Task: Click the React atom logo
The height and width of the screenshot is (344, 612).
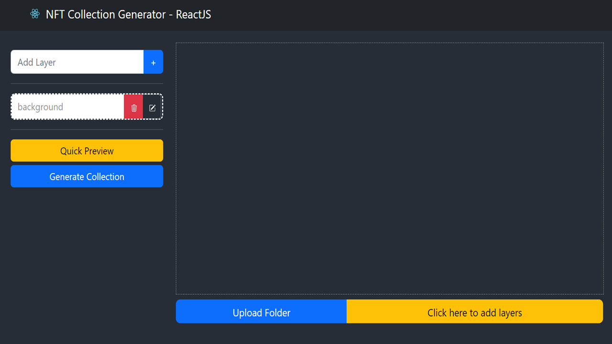Action: tap(34, 14)
